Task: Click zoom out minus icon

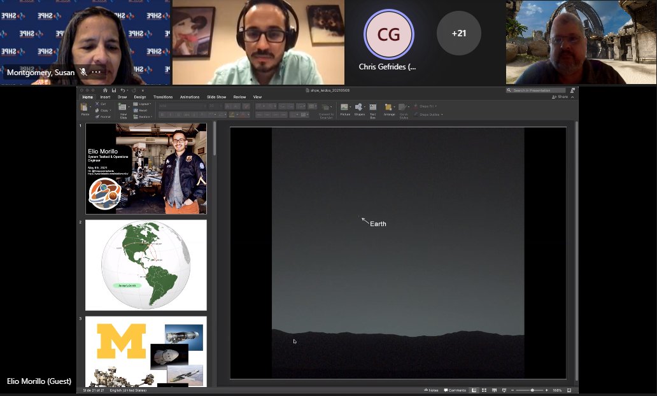Action: tap(512, 390)
